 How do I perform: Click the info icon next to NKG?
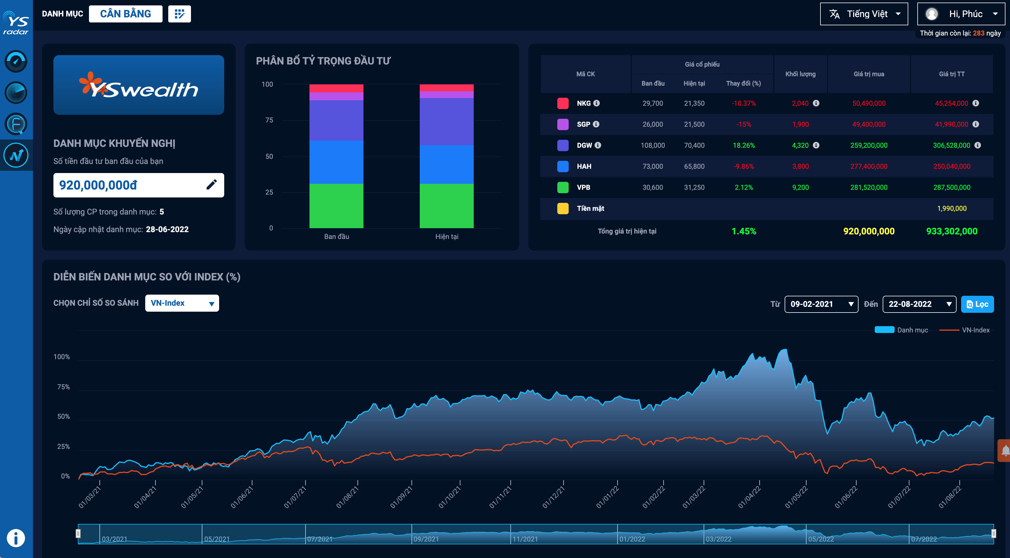click(596, 103)
